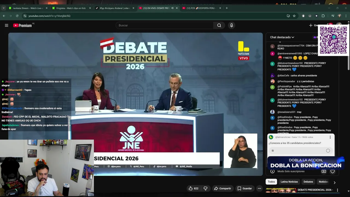Go back with the browser back arrow
Screen dimensions: 350x197
[4, 16]
